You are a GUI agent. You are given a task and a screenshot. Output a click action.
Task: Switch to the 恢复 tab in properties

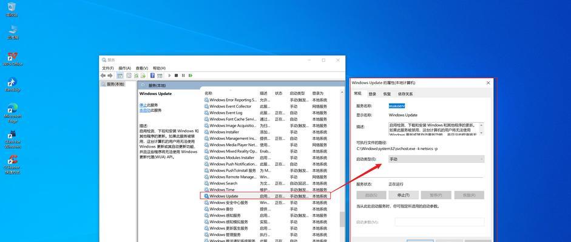pos(387,94)
